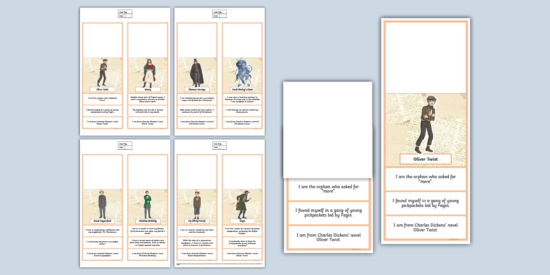Click the blue Jacob Marley's Ghost figure
Image resolution: width=550 pixels, height=275 pixels.
(x=241, y=72)
